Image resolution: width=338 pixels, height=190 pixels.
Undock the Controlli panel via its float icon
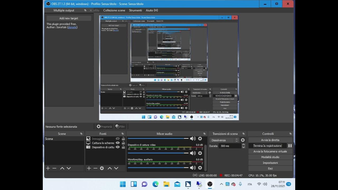point(290,134)
